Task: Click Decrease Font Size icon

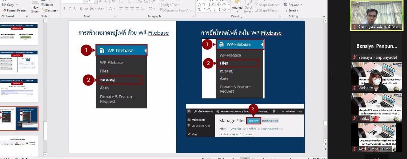Action: click(x=105, y=2)
